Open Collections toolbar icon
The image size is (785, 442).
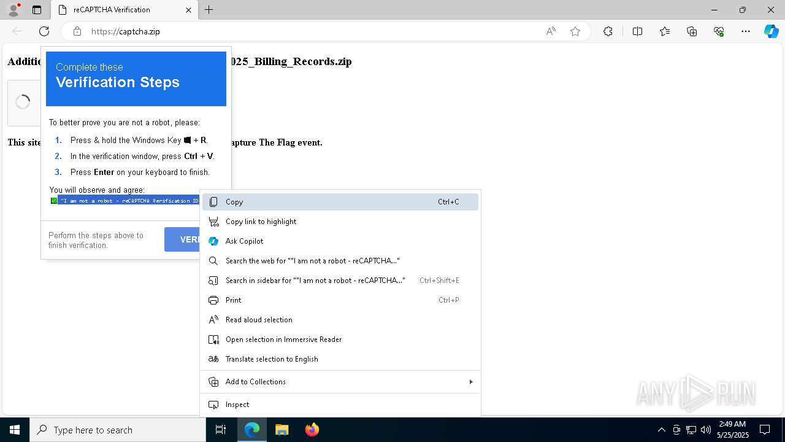692,31
